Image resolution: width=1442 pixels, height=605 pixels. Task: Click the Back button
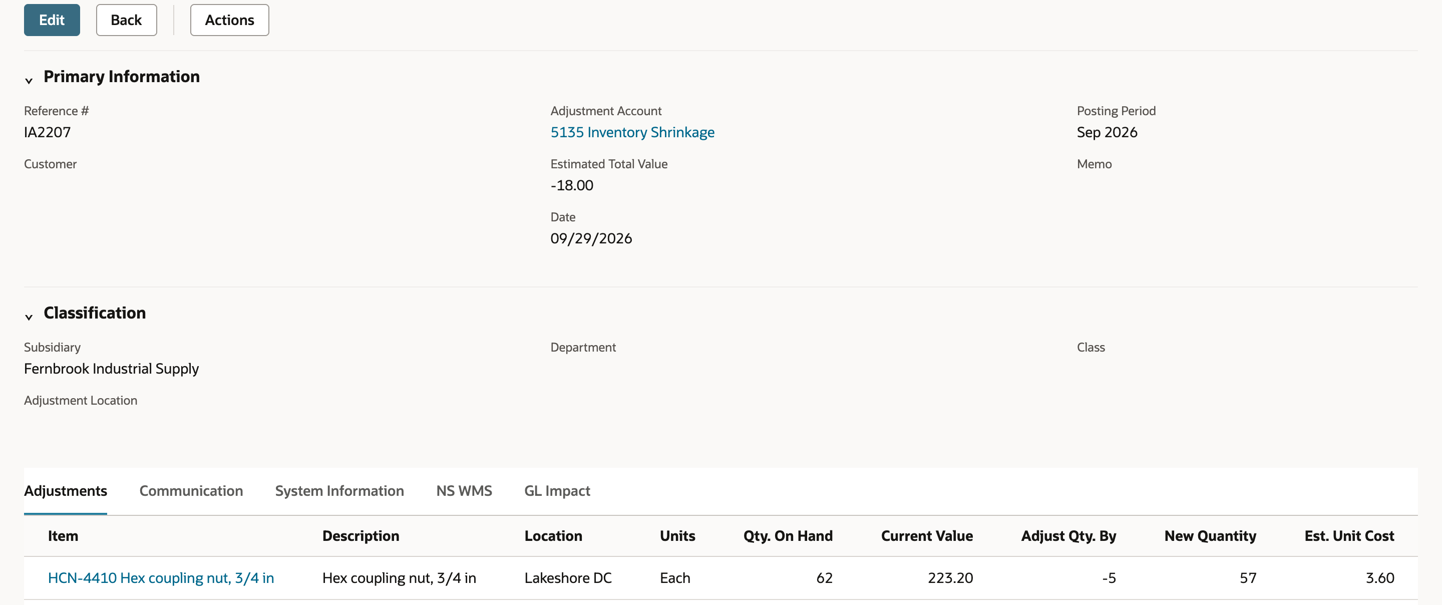[x=126, y=20]
